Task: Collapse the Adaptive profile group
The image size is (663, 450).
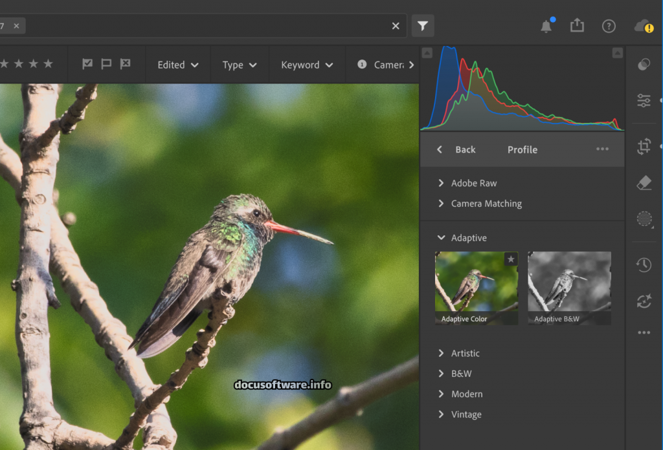Action: (441, 238)
